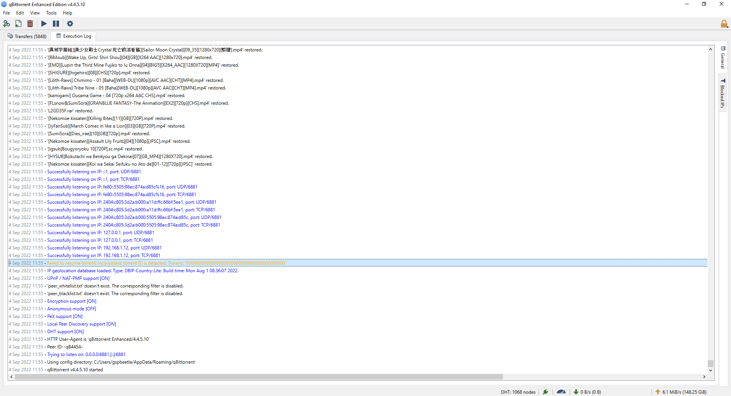This screenshot has height=396, width=731.
Task: Select the 'IP geolocation database loaded' log line
Action: coord(358,271)
